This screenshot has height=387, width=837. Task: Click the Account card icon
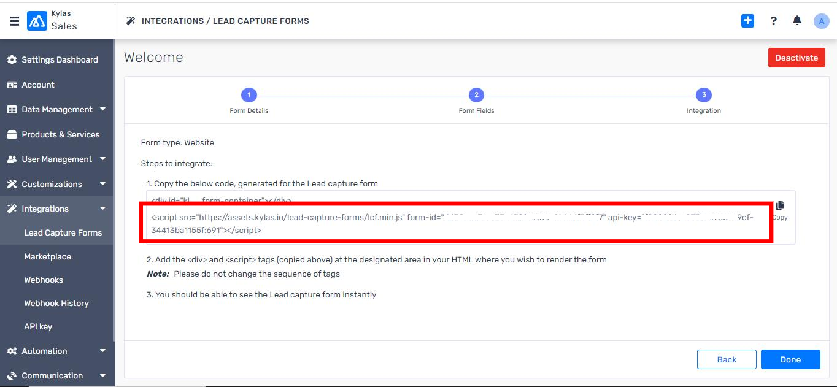[12, 85]
